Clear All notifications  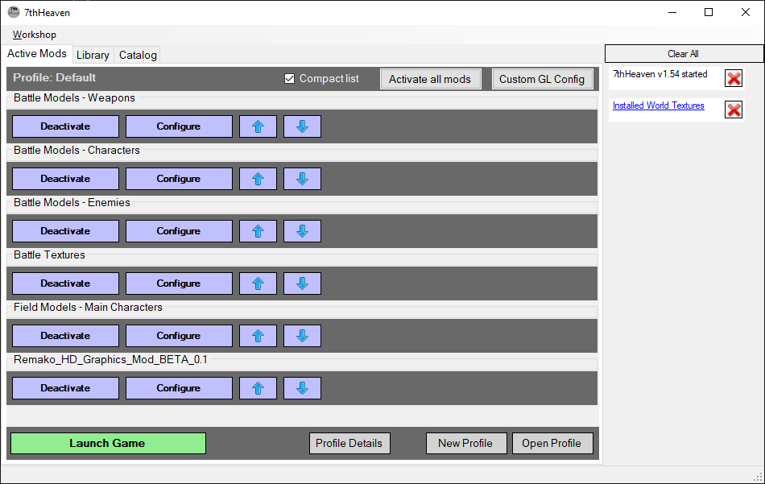684,54
